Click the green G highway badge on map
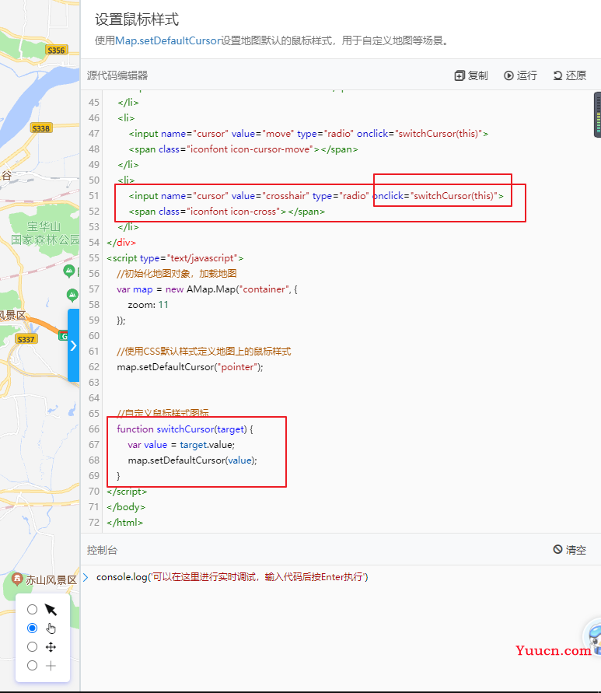The width and height of the screenshot is (601, 693). 63,336
